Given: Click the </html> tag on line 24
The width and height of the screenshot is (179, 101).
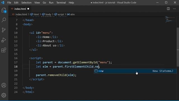Looking at the screenshot, I should (x=28, y=92).
